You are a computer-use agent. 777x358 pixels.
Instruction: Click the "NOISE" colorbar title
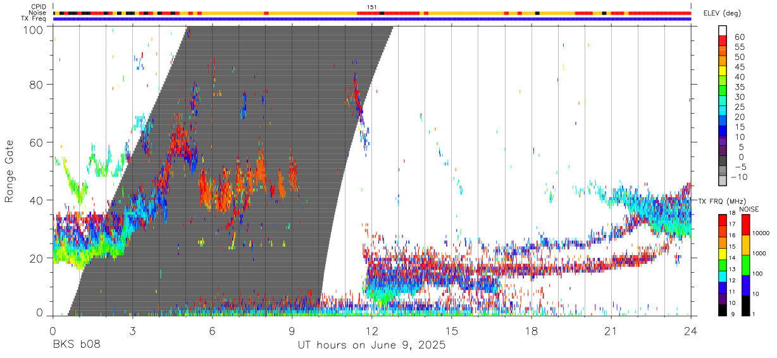(x=749, y=209)
